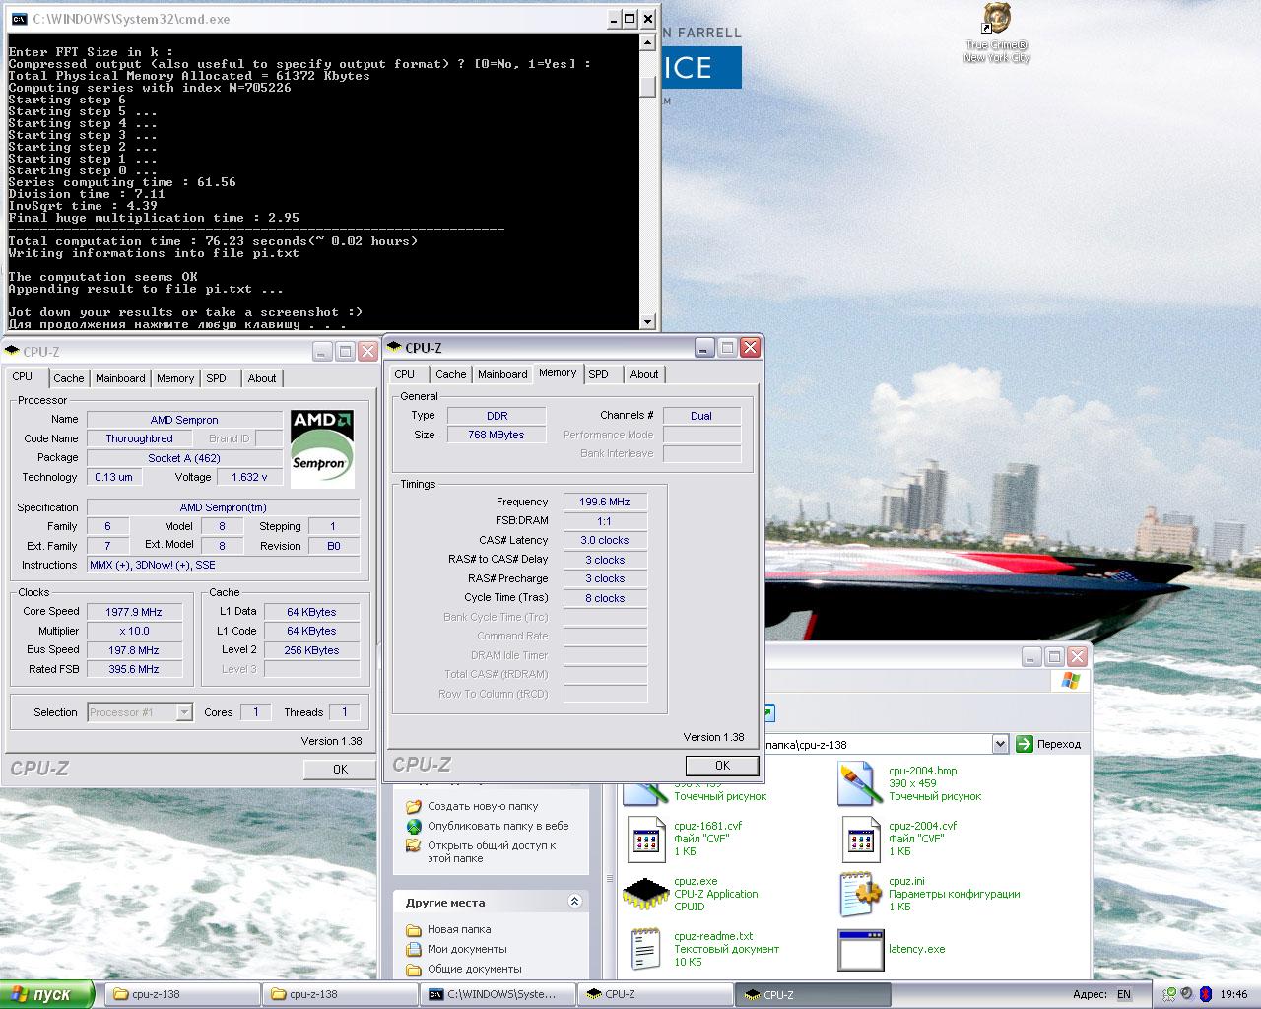Click the icon in the CPU tab CPU-Z window title bar
The height and width of the screenshot is (1009, 1261).
(12, 351)
